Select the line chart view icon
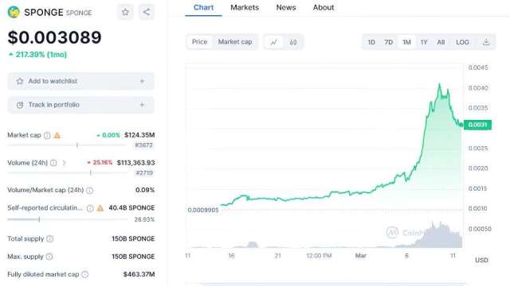This screenshot has width=510, height=286. [274, 42]
